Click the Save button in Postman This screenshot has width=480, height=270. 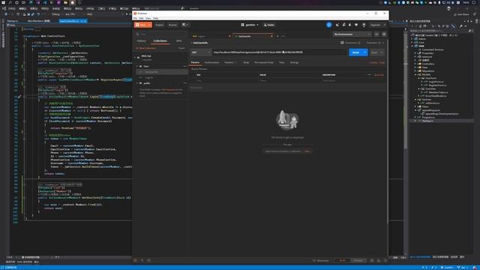[x=374, y=52]
